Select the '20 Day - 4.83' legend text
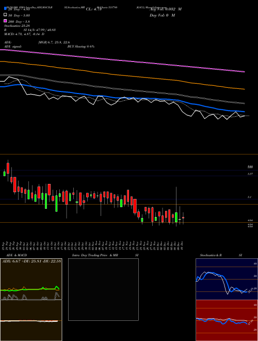The width and height of the screenshot is (258, 341). pos(19,9)
